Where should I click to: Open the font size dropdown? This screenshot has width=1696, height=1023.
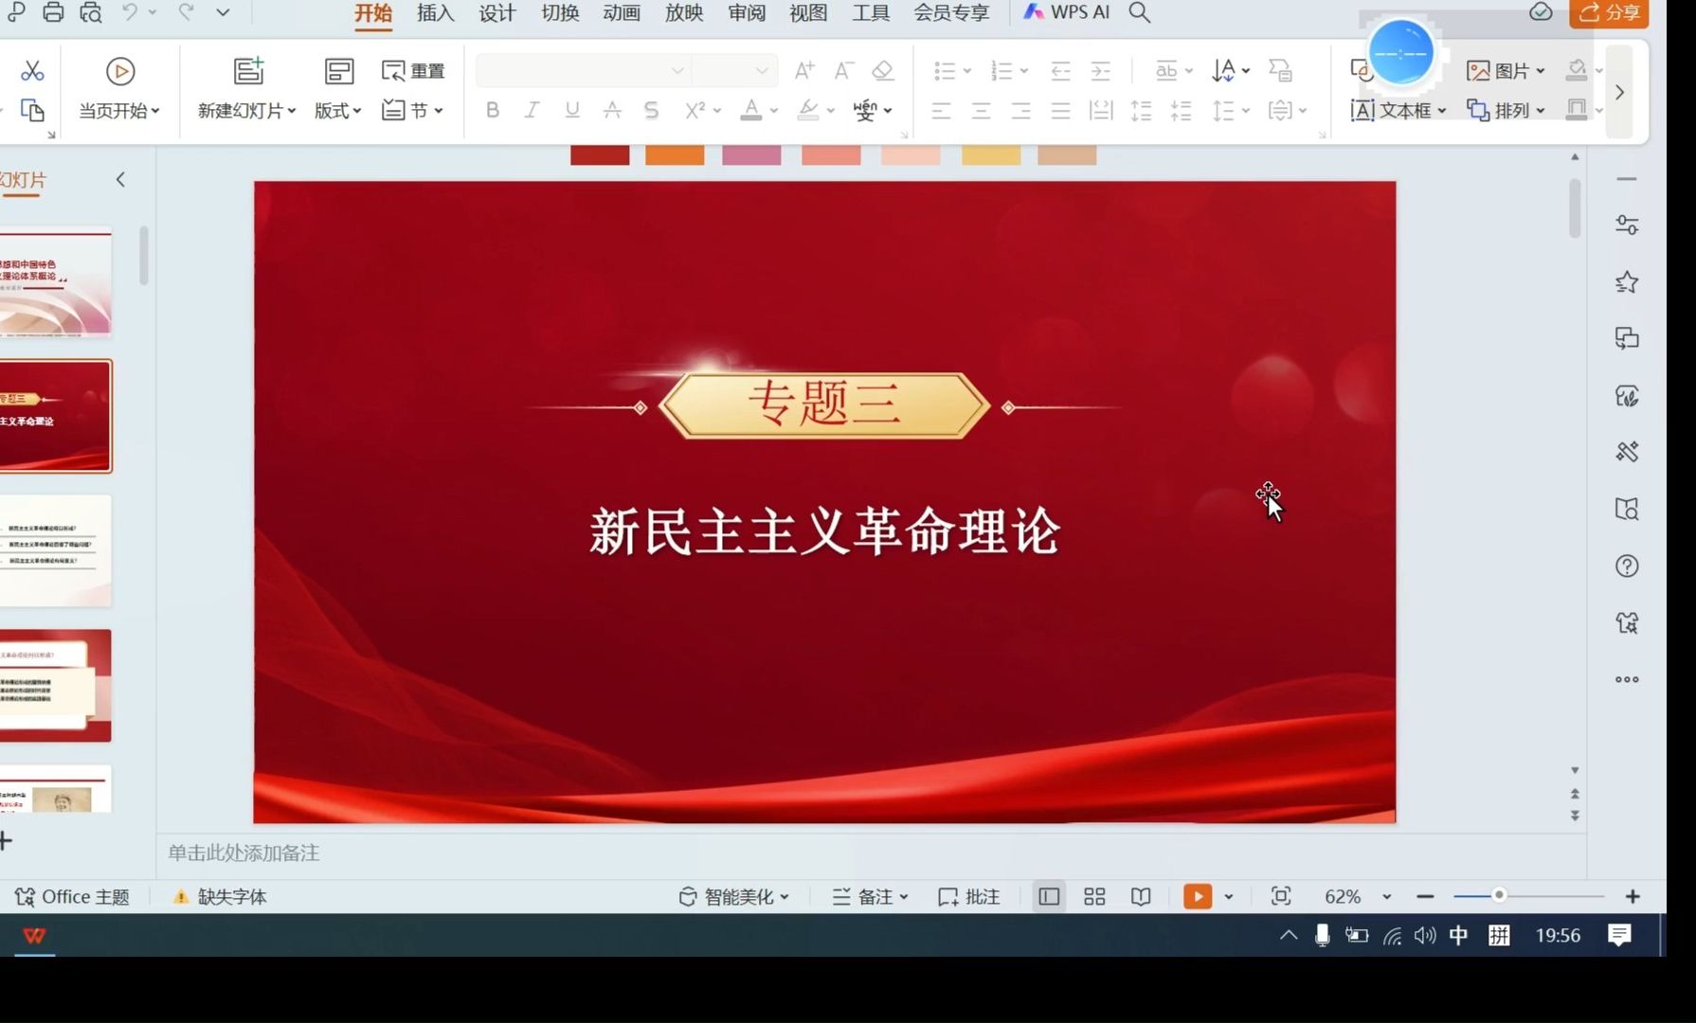762,70
